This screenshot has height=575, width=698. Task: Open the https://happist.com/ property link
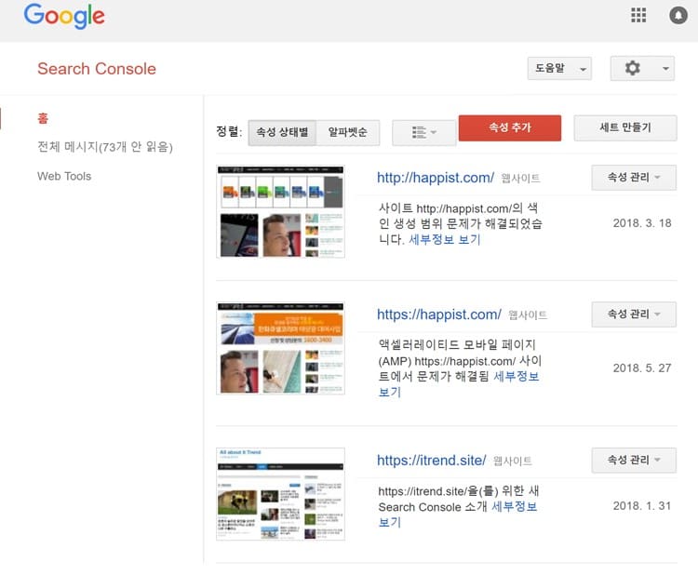439,314
